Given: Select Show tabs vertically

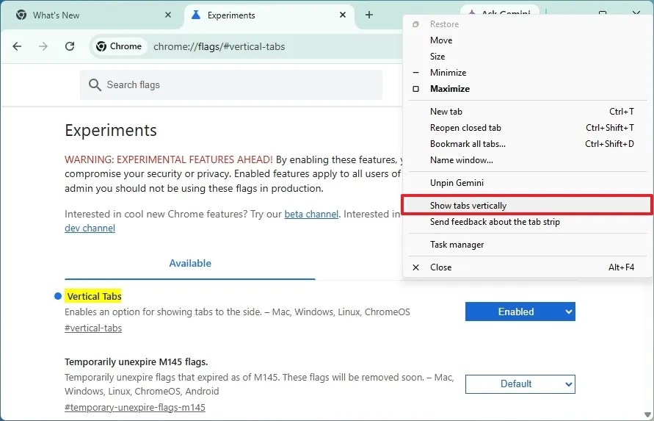Looking at the screenshot, I should tap(527, 206).
